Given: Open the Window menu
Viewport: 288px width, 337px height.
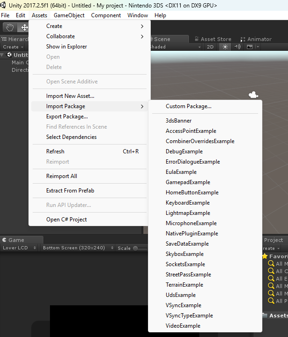Looking at the screenshot, I should pos(138,15).
